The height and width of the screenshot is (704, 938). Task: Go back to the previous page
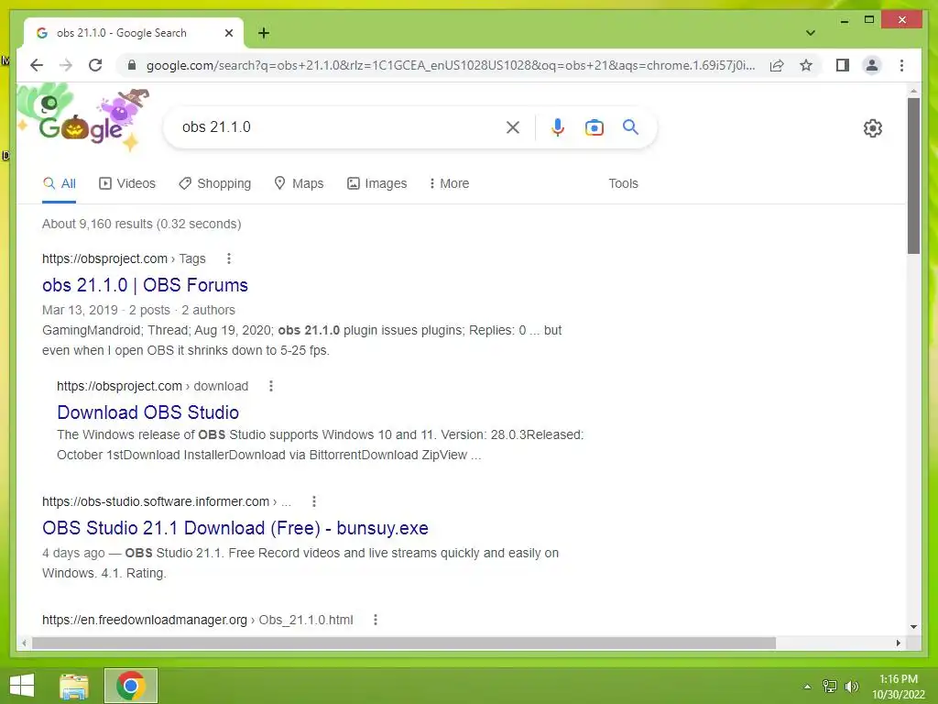coord(37,65)
